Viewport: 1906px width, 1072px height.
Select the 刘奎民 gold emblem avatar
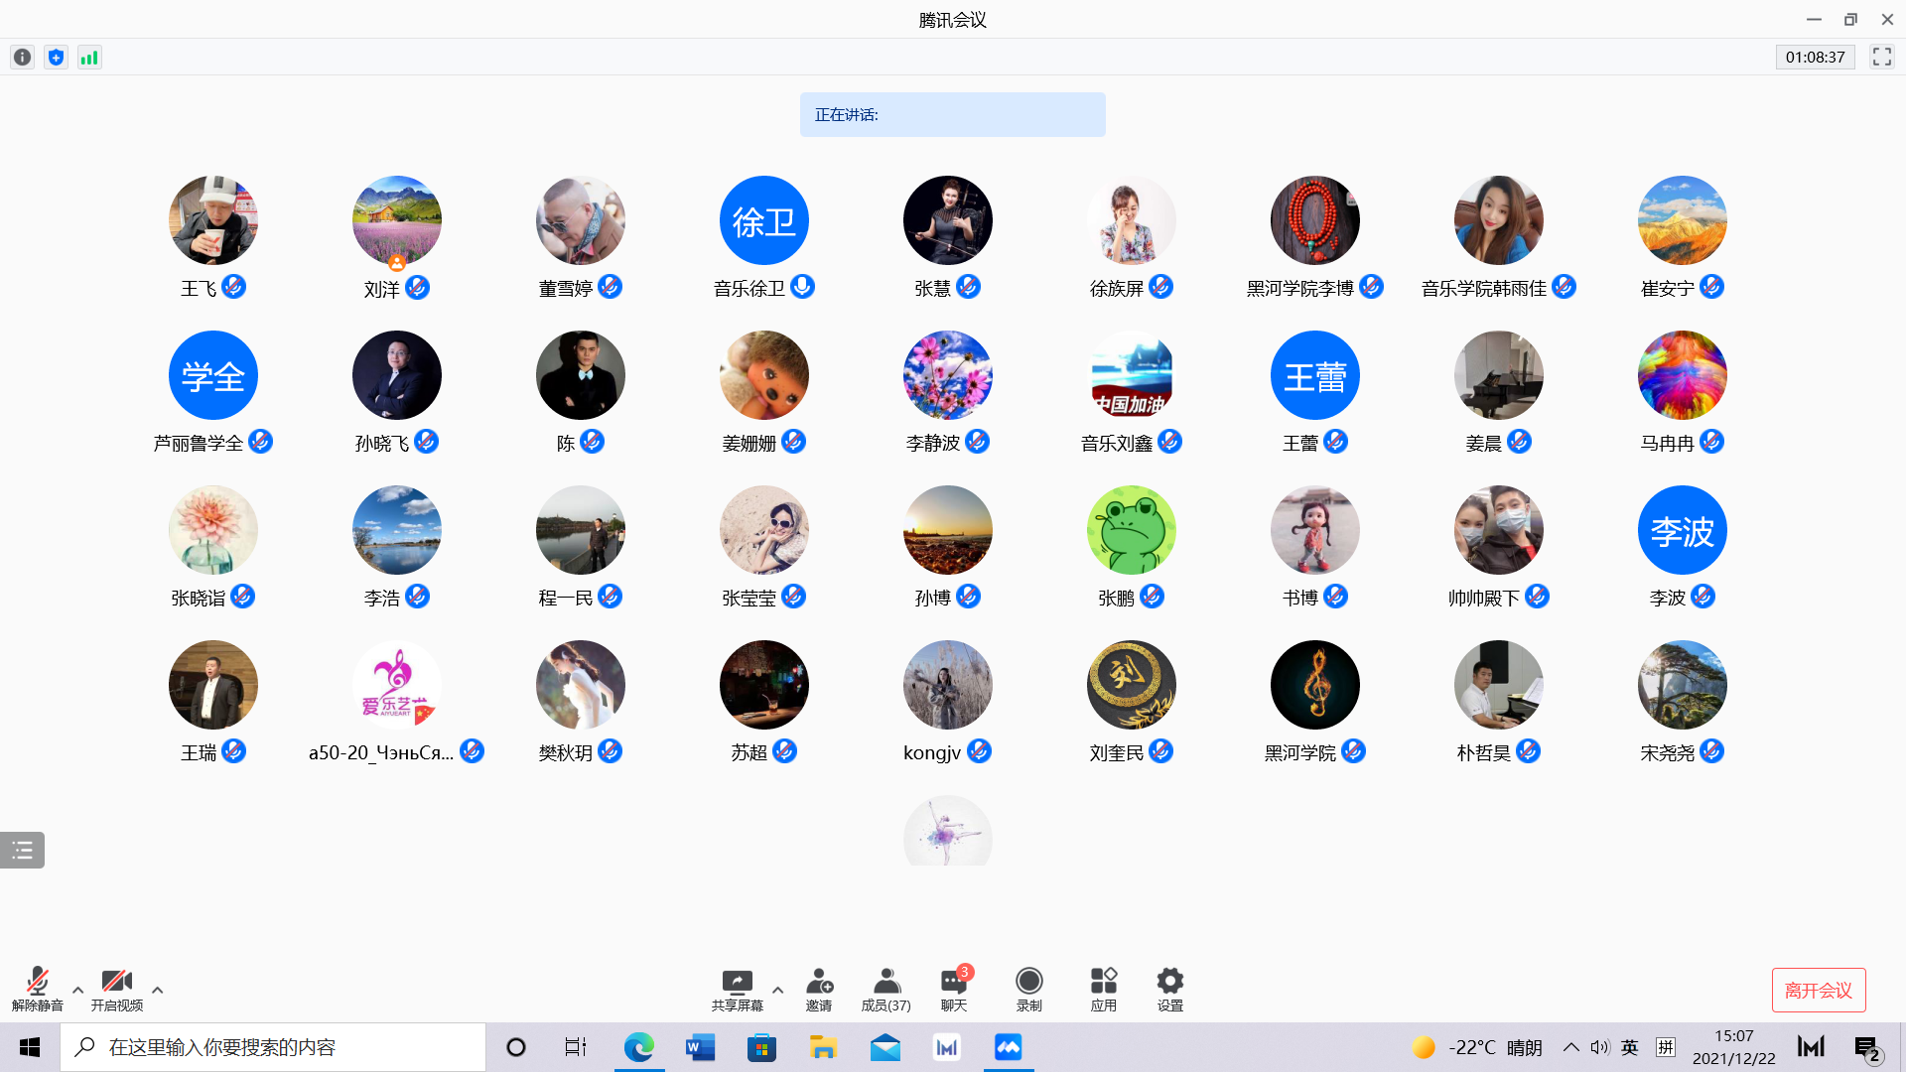1132,685
